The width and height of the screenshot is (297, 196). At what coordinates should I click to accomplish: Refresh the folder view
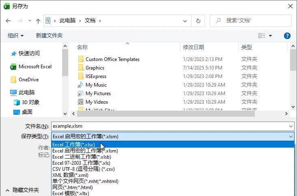point(198,21)
